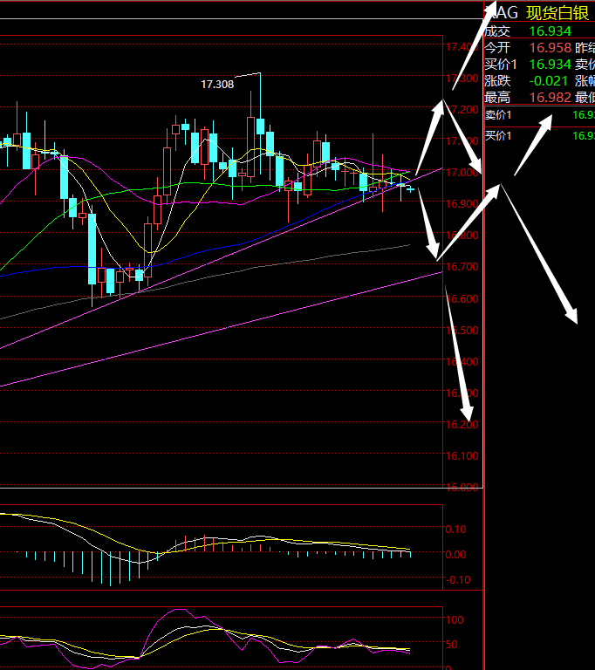The image size is (595, 670).
Task: Click the 最高 label in quote panel
Action: (497, 98)
